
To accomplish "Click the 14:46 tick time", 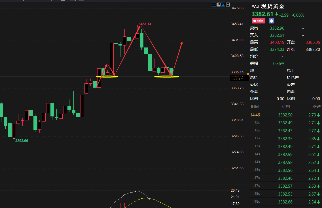I will 255,115.
